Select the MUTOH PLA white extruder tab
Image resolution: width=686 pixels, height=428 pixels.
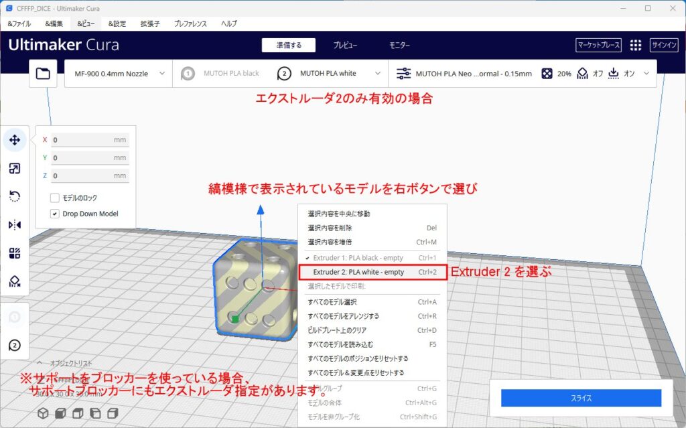(x=328, y=74)
